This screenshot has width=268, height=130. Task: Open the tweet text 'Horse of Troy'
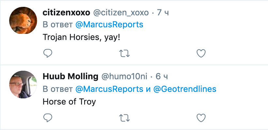click(x=69, y=102)
